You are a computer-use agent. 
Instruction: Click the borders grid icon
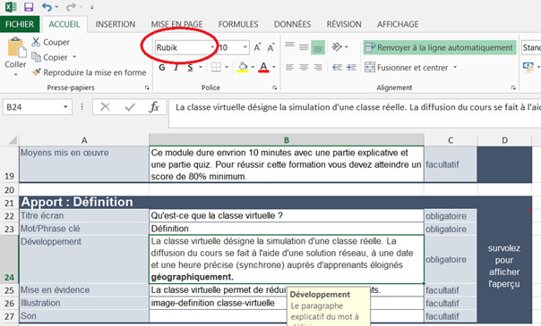216,67
